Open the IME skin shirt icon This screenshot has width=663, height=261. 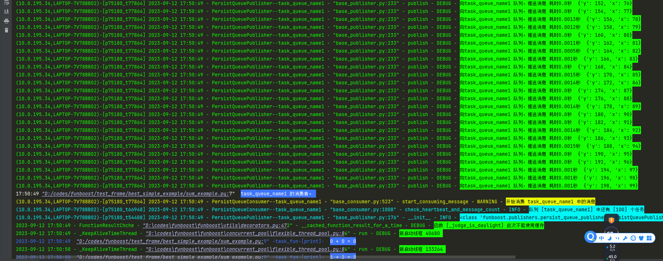point(641,238)
